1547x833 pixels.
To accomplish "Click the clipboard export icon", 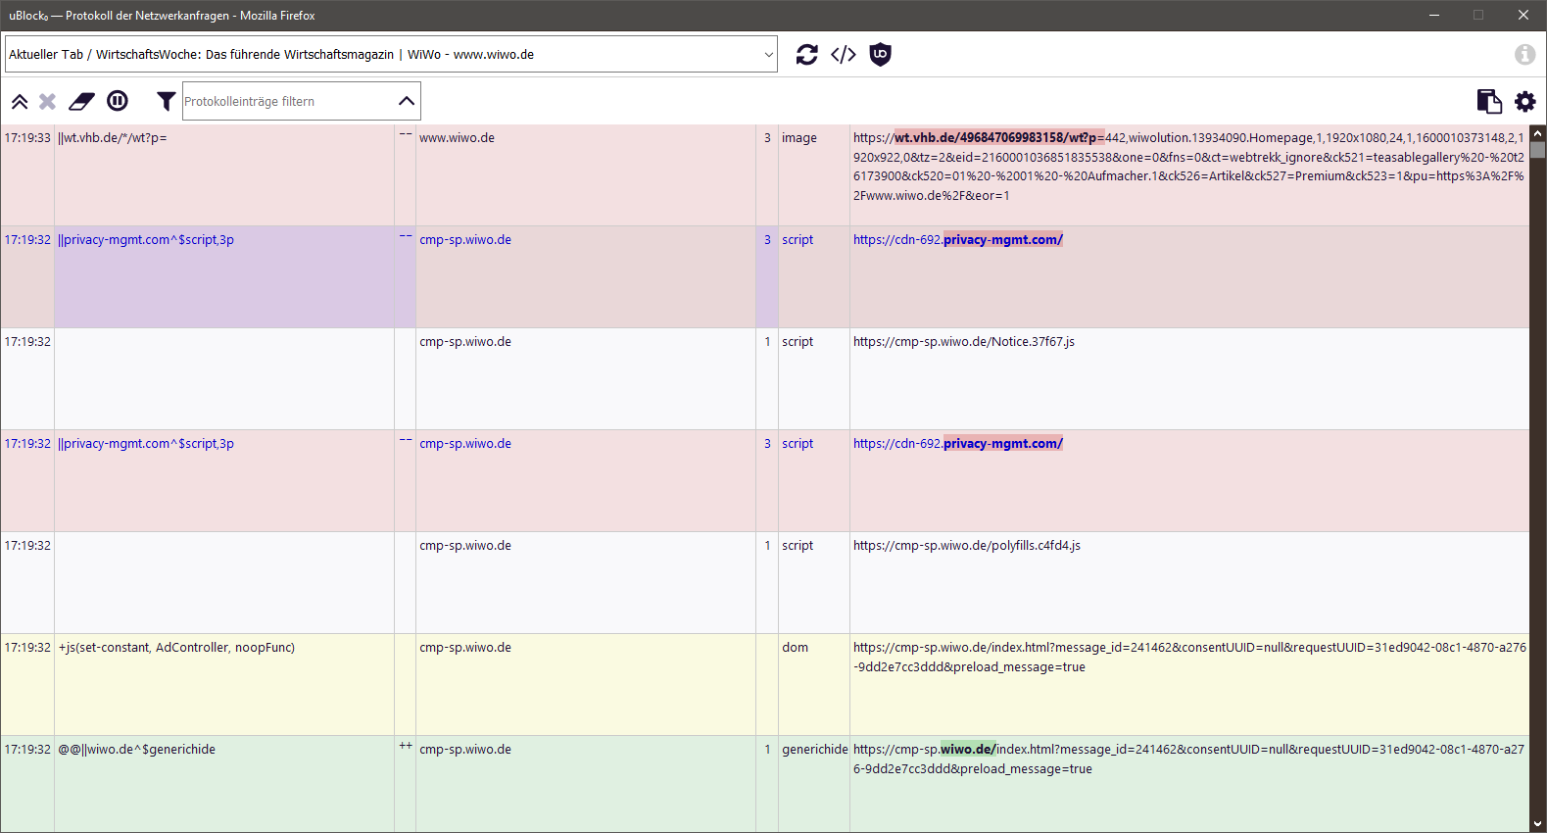I will 1488,101.
